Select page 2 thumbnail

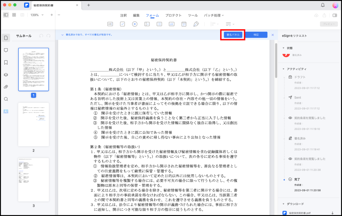[x=34, y=124]
